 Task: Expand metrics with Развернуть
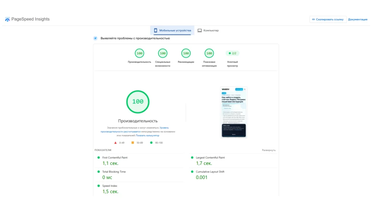269,150
